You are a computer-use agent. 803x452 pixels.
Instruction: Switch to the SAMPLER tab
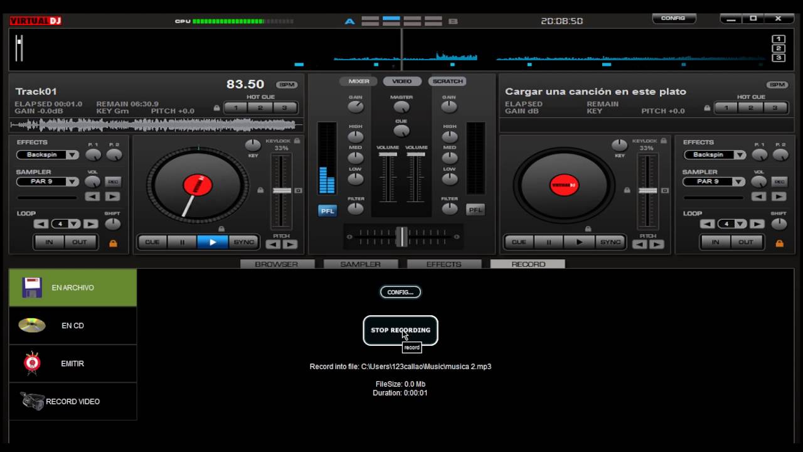pos(361,264)
